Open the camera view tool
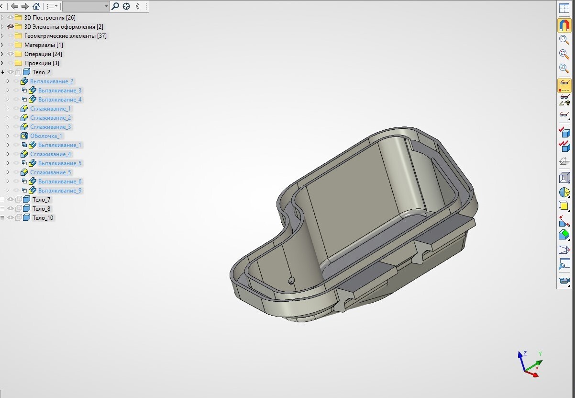Viewport: 575px width, 398px height. [564, 281]
